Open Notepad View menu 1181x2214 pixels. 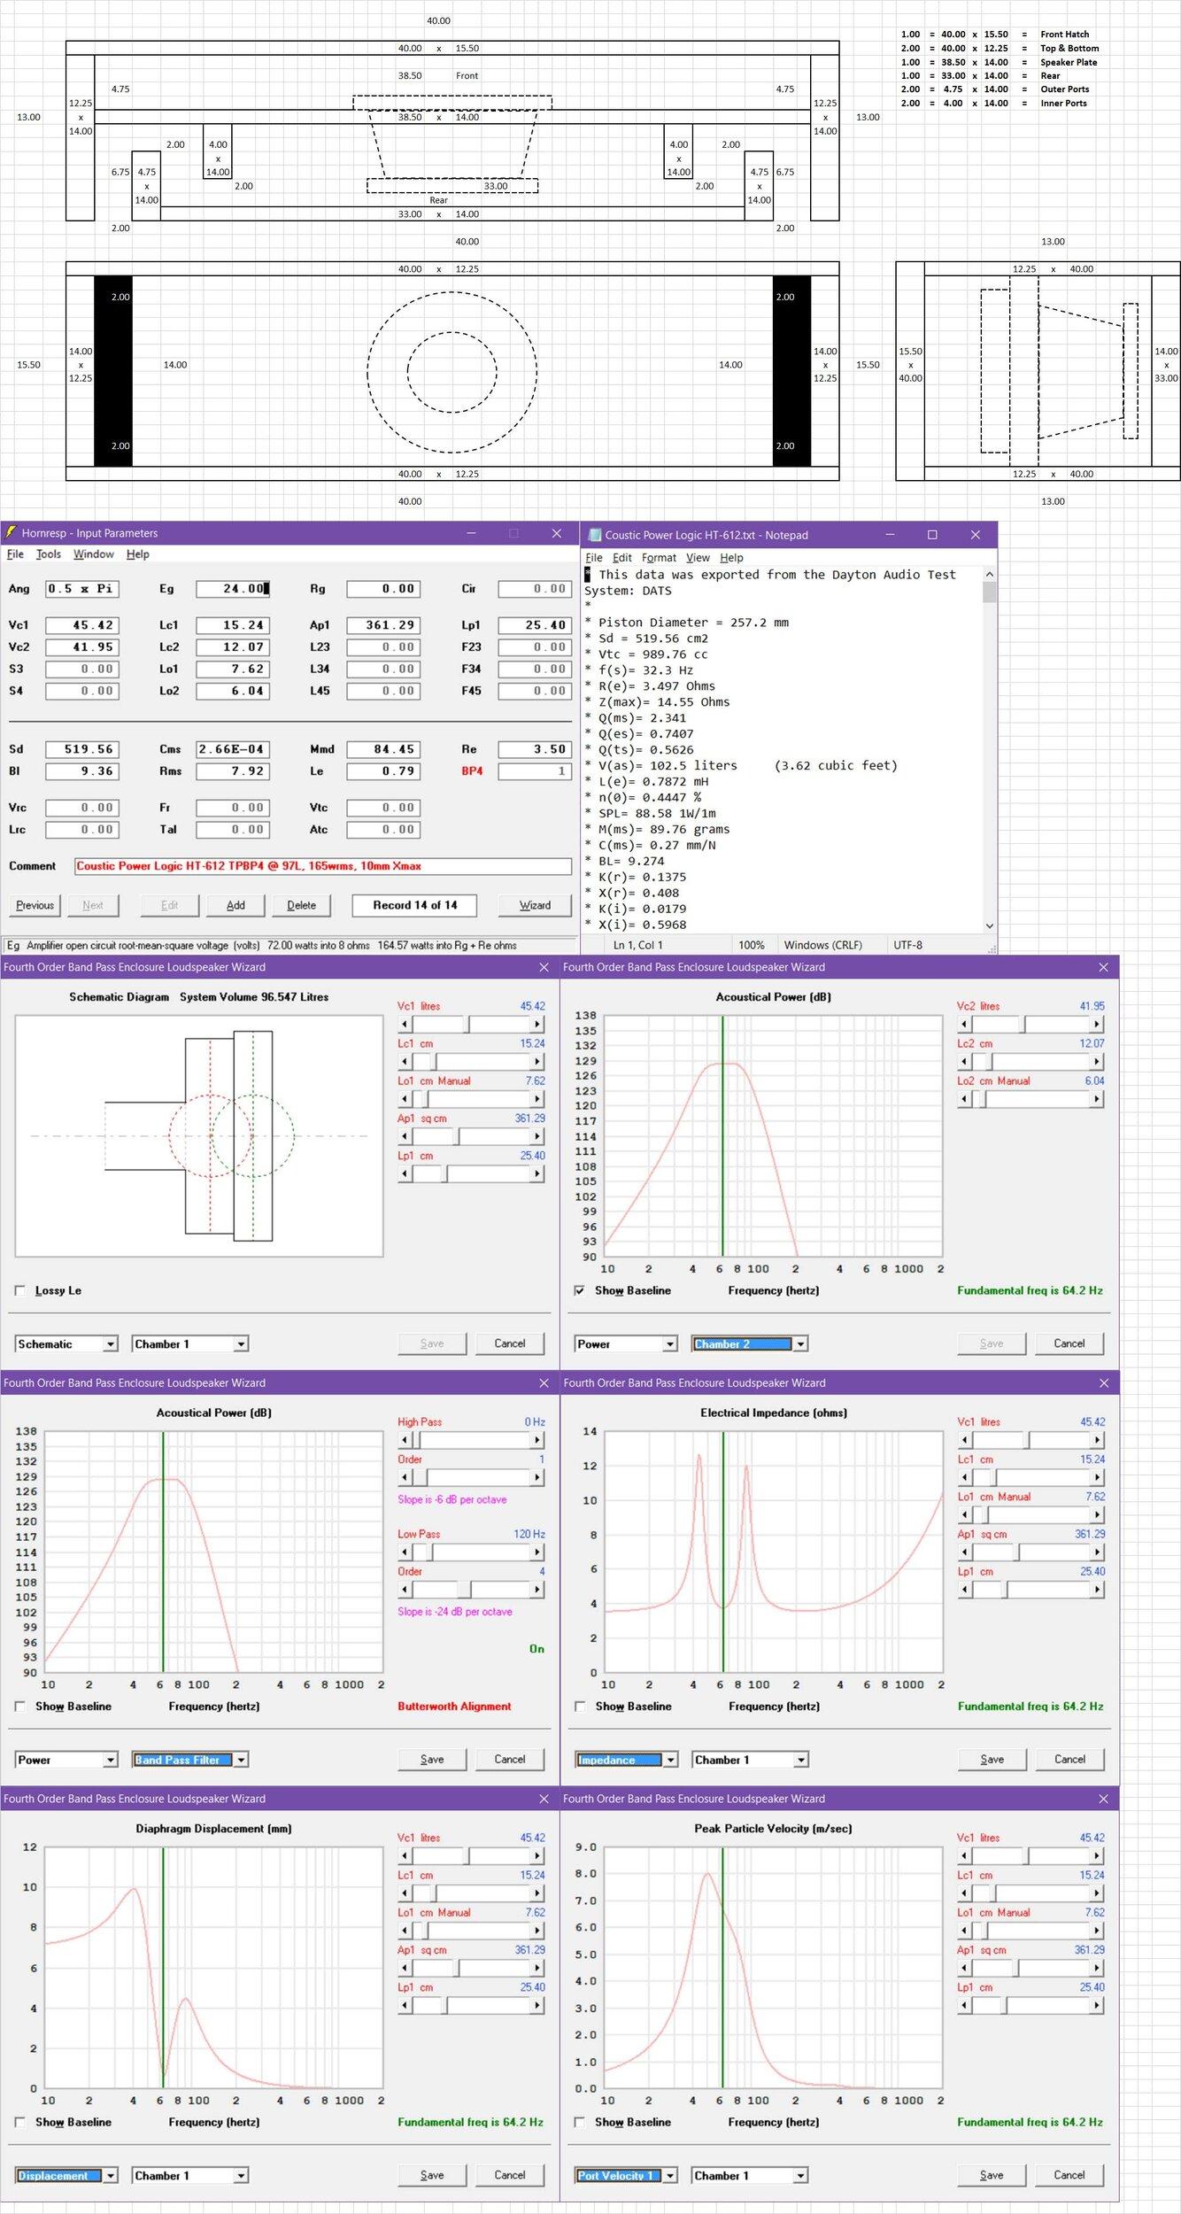[698, 558]
